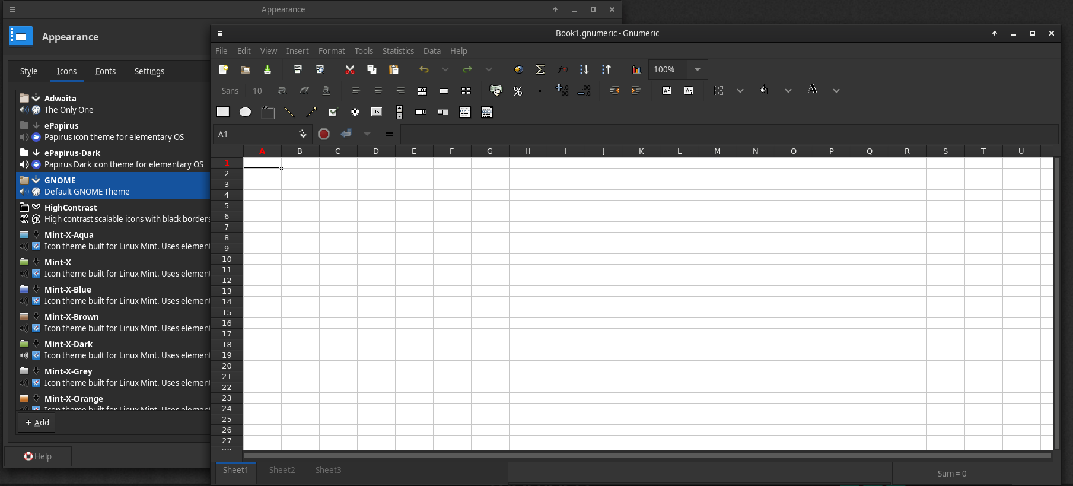Switch to the Sheet2 tab
The height and width of the screenshot is (486, 1073).
click(282, 470)
